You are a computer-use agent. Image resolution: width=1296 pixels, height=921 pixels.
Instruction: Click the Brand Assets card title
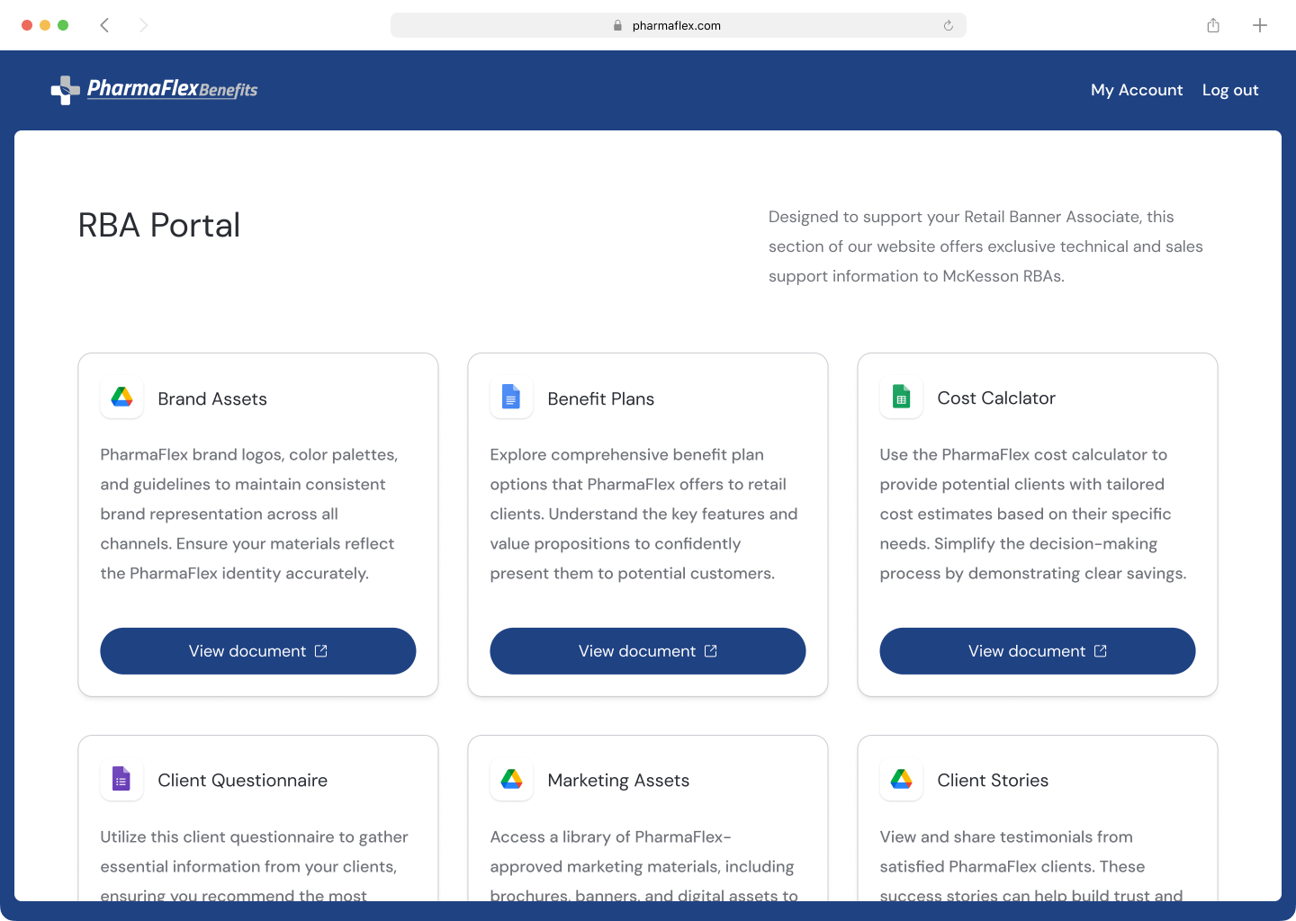(212, 399)
